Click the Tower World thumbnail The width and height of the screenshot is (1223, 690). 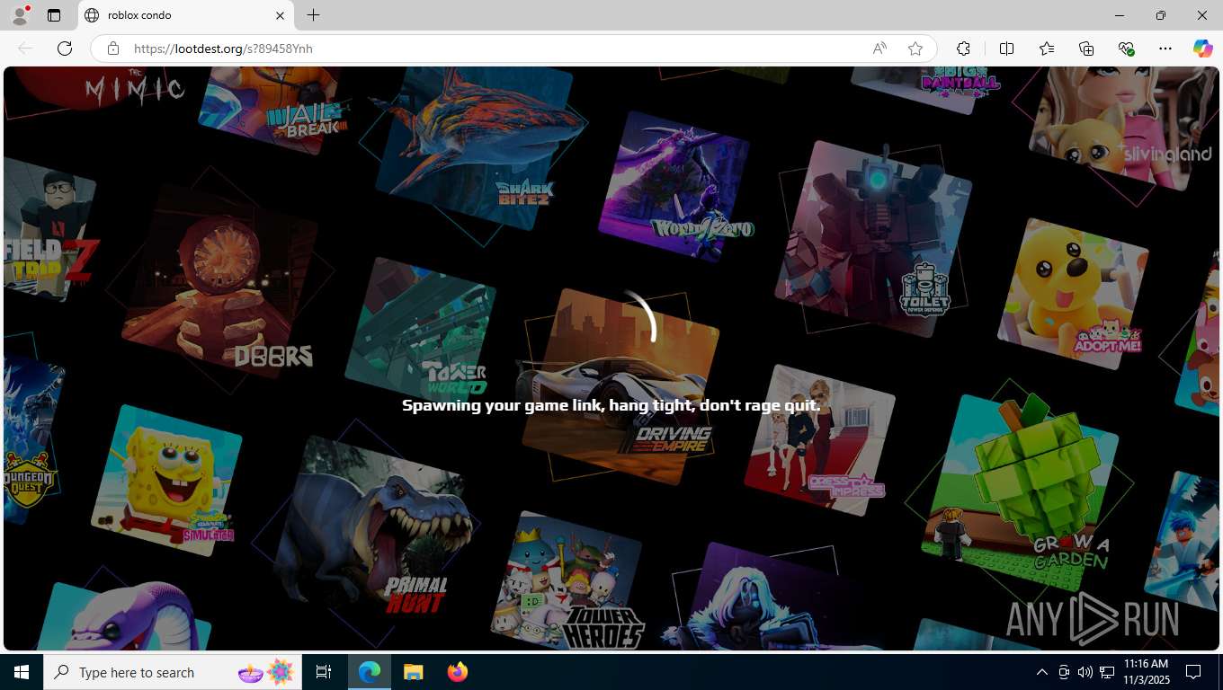point(421,332)
